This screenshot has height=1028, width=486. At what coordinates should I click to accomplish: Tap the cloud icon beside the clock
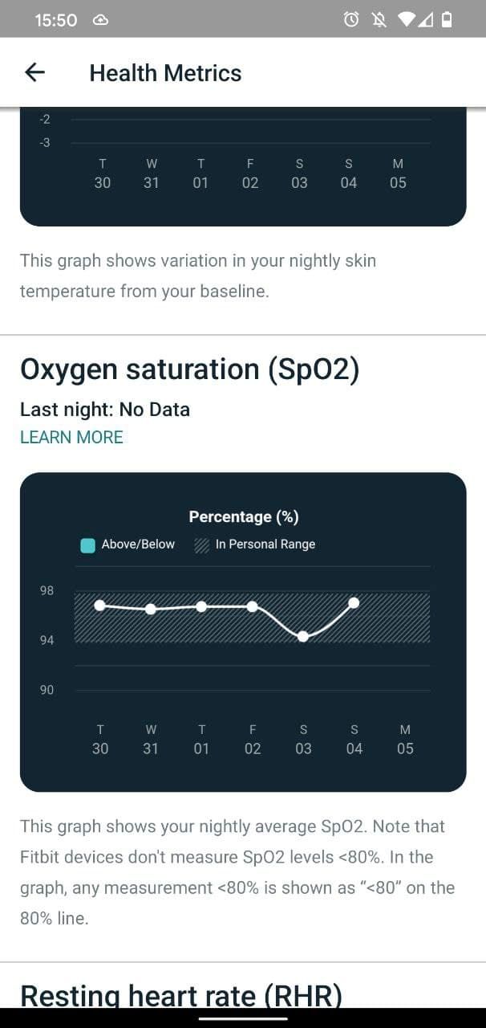pos(101,20)
